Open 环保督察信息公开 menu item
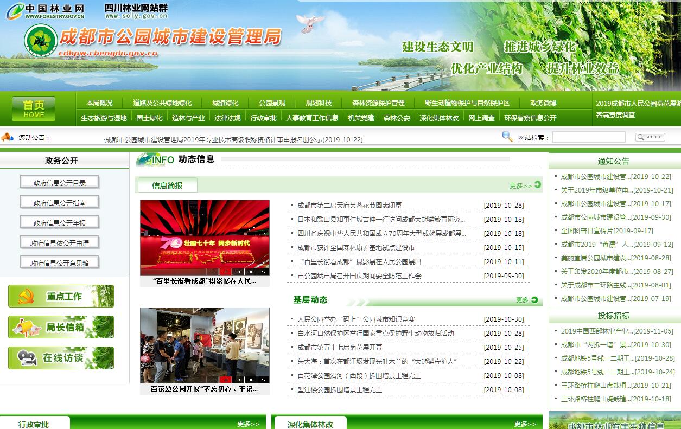The width and height of the screenshot is (681, 429). (530, 118)
